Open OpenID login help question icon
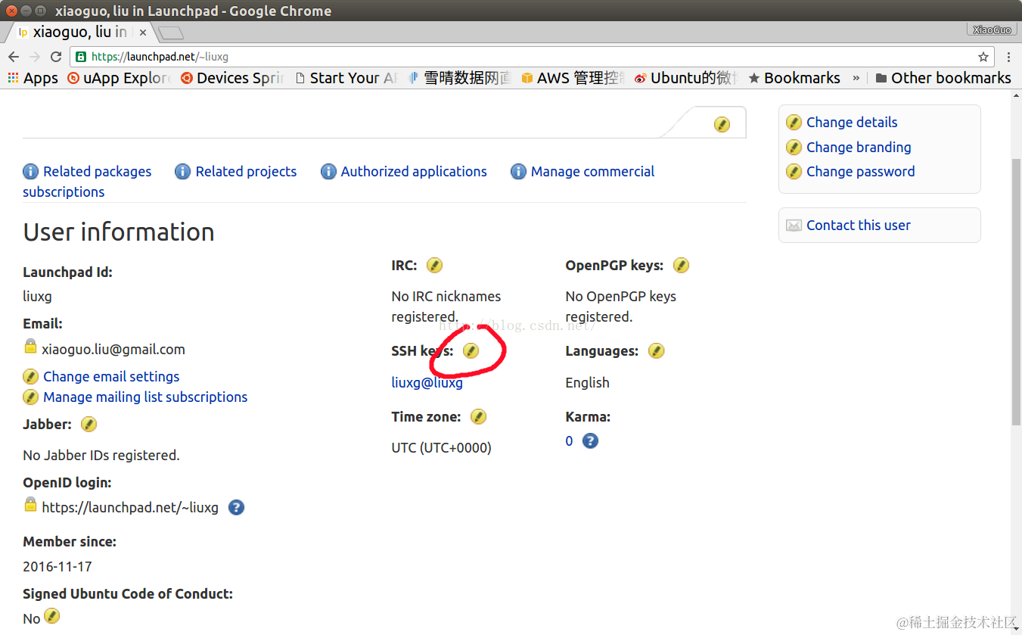 236,508
